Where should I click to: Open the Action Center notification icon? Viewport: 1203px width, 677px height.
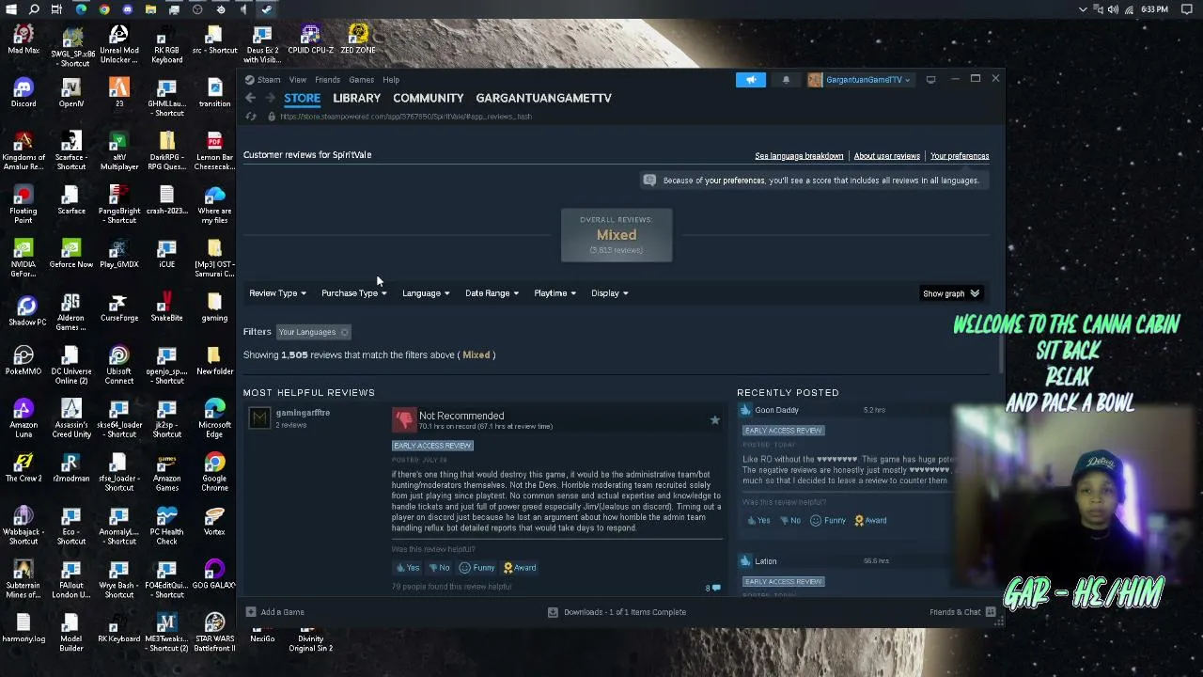(1187, 9)
